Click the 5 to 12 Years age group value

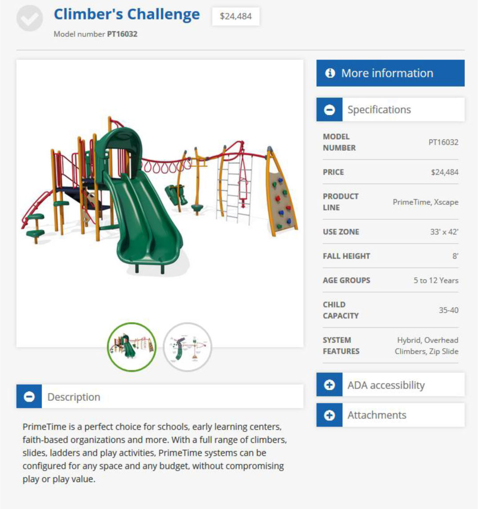(x=436, y=280)
